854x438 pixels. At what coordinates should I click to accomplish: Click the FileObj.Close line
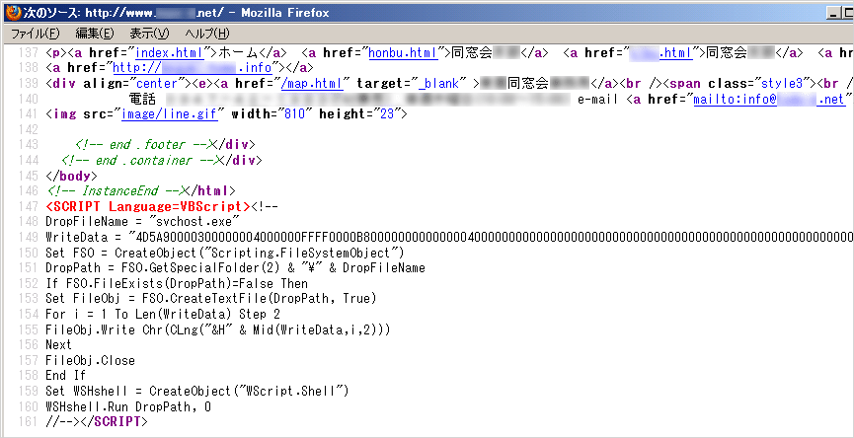coord(91,360)
